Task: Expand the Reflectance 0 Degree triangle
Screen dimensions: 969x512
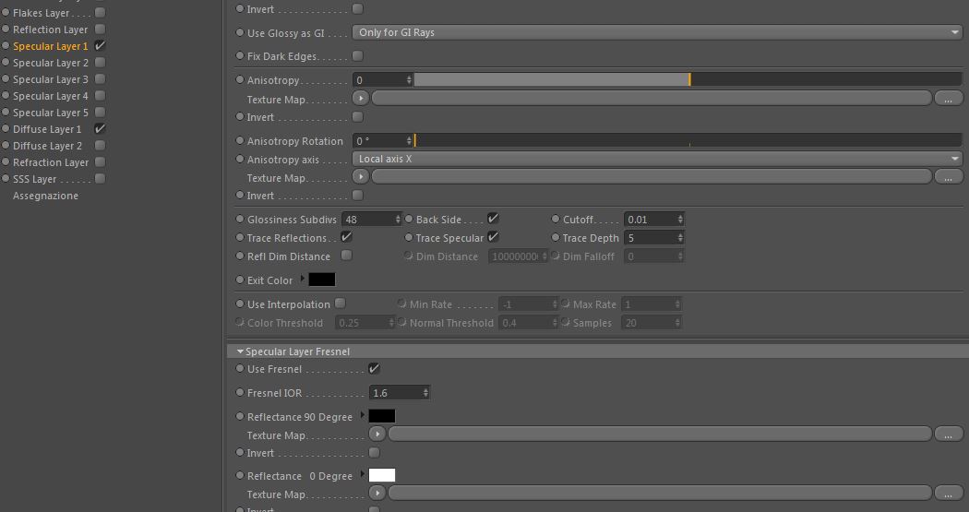Action: point(362,475)
